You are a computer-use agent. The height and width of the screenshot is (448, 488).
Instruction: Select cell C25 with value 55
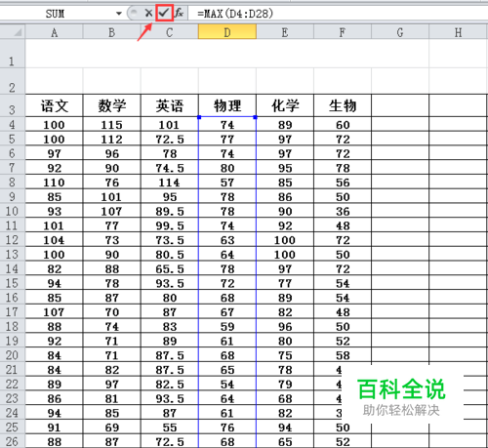[170, 427]
